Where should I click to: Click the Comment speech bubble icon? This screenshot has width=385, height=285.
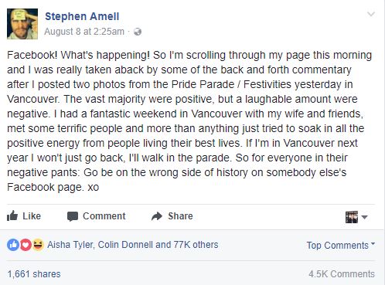[x=73, y=216]
